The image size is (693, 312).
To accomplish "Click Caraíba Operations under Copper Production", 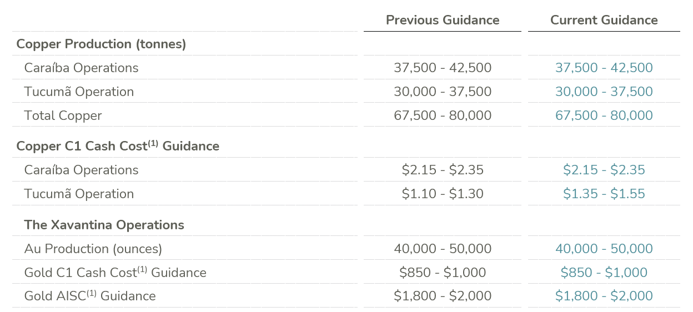I will click(81, 68).
